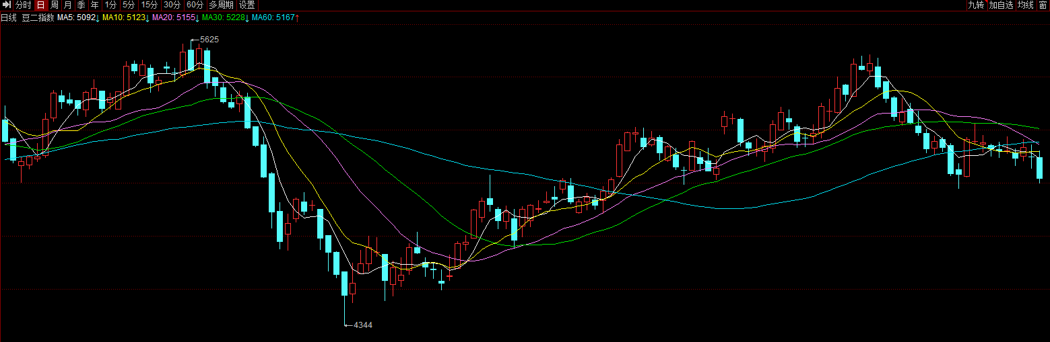Click the 窗 window button
This screenshot has width=1050, height=342.
click(x=1043, y=5)
